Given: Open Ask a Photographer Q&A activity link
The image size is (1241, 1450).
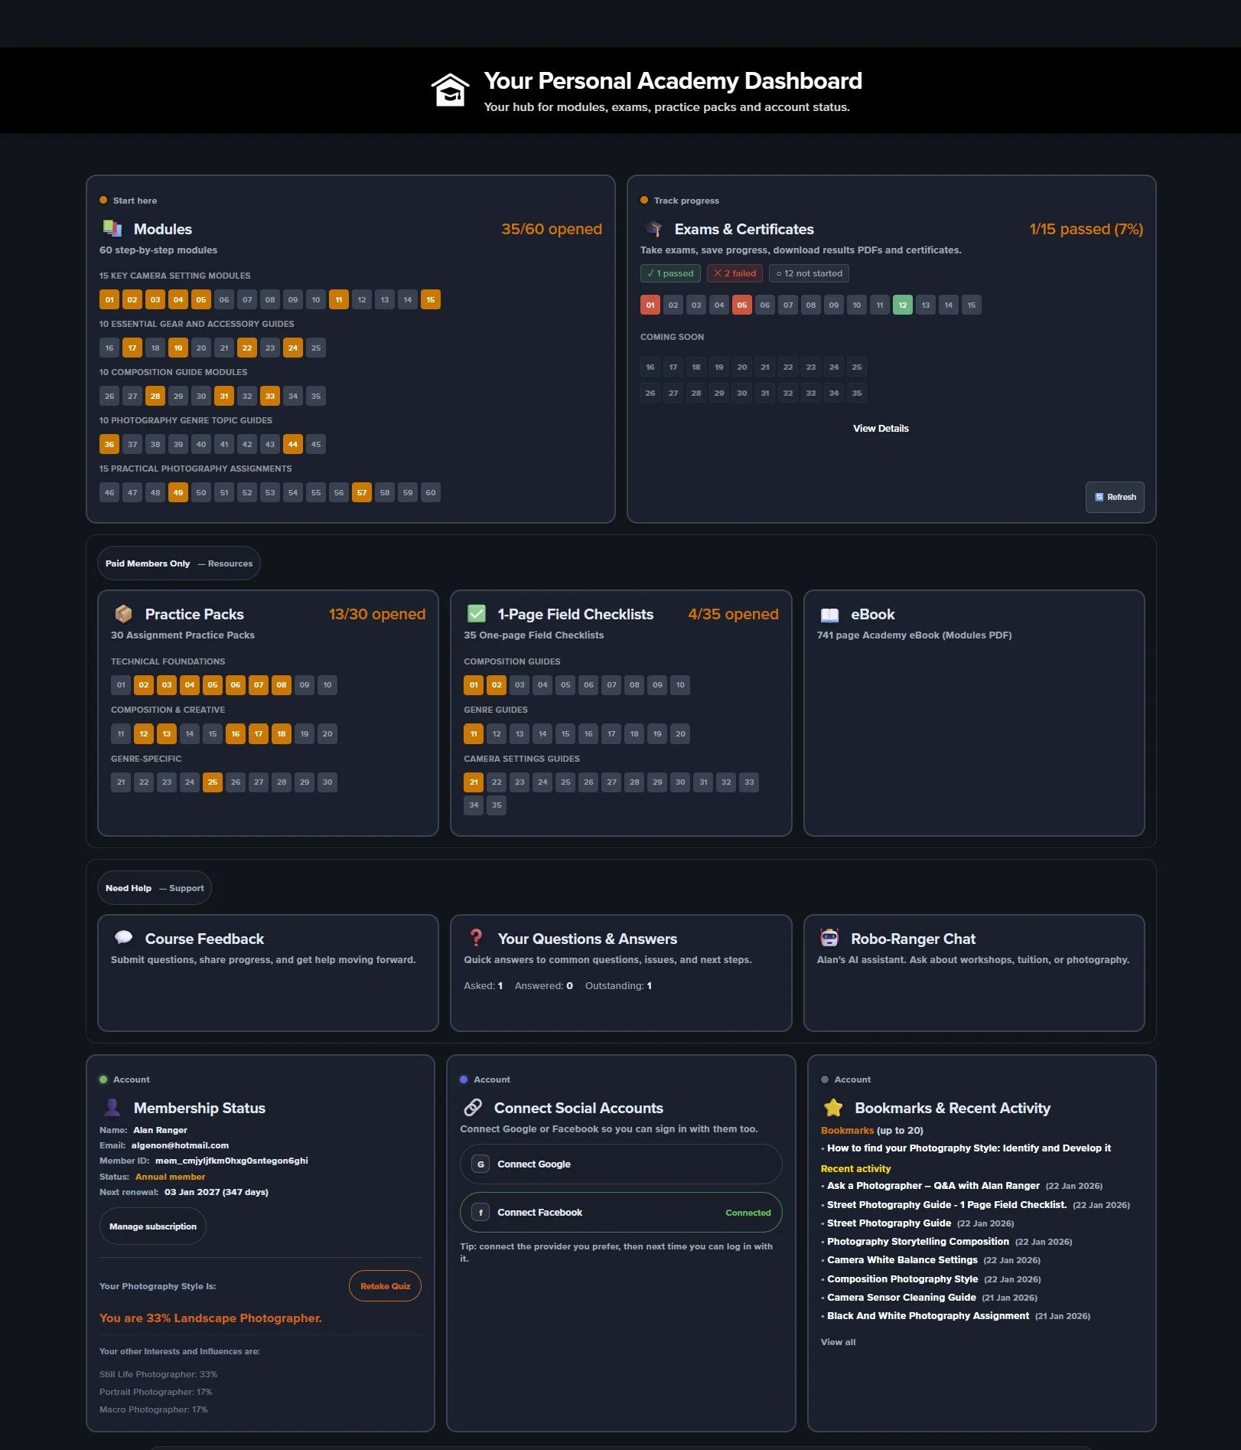Looking at the screenshot, I should [933, 1185].
